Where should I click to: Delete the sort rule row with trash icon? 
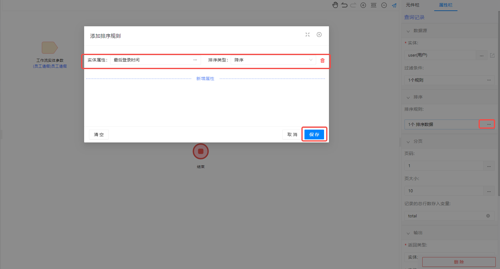click(323, 61)
